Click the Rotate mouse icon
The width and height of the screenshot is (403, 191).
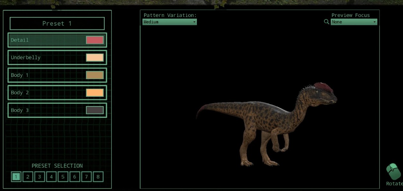coord(393,172)
